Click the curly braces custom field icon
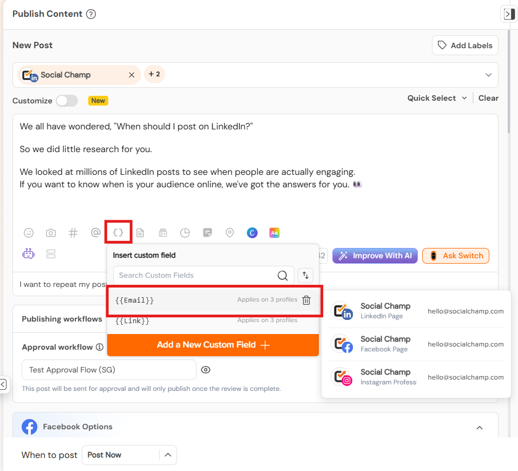 click(x=118, y=232)
